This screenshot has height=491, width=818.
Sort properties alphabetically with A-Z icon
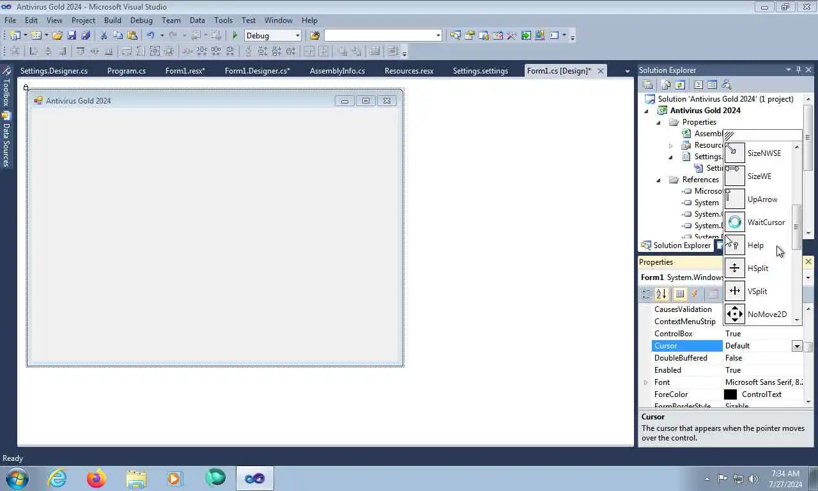point(661,294)
